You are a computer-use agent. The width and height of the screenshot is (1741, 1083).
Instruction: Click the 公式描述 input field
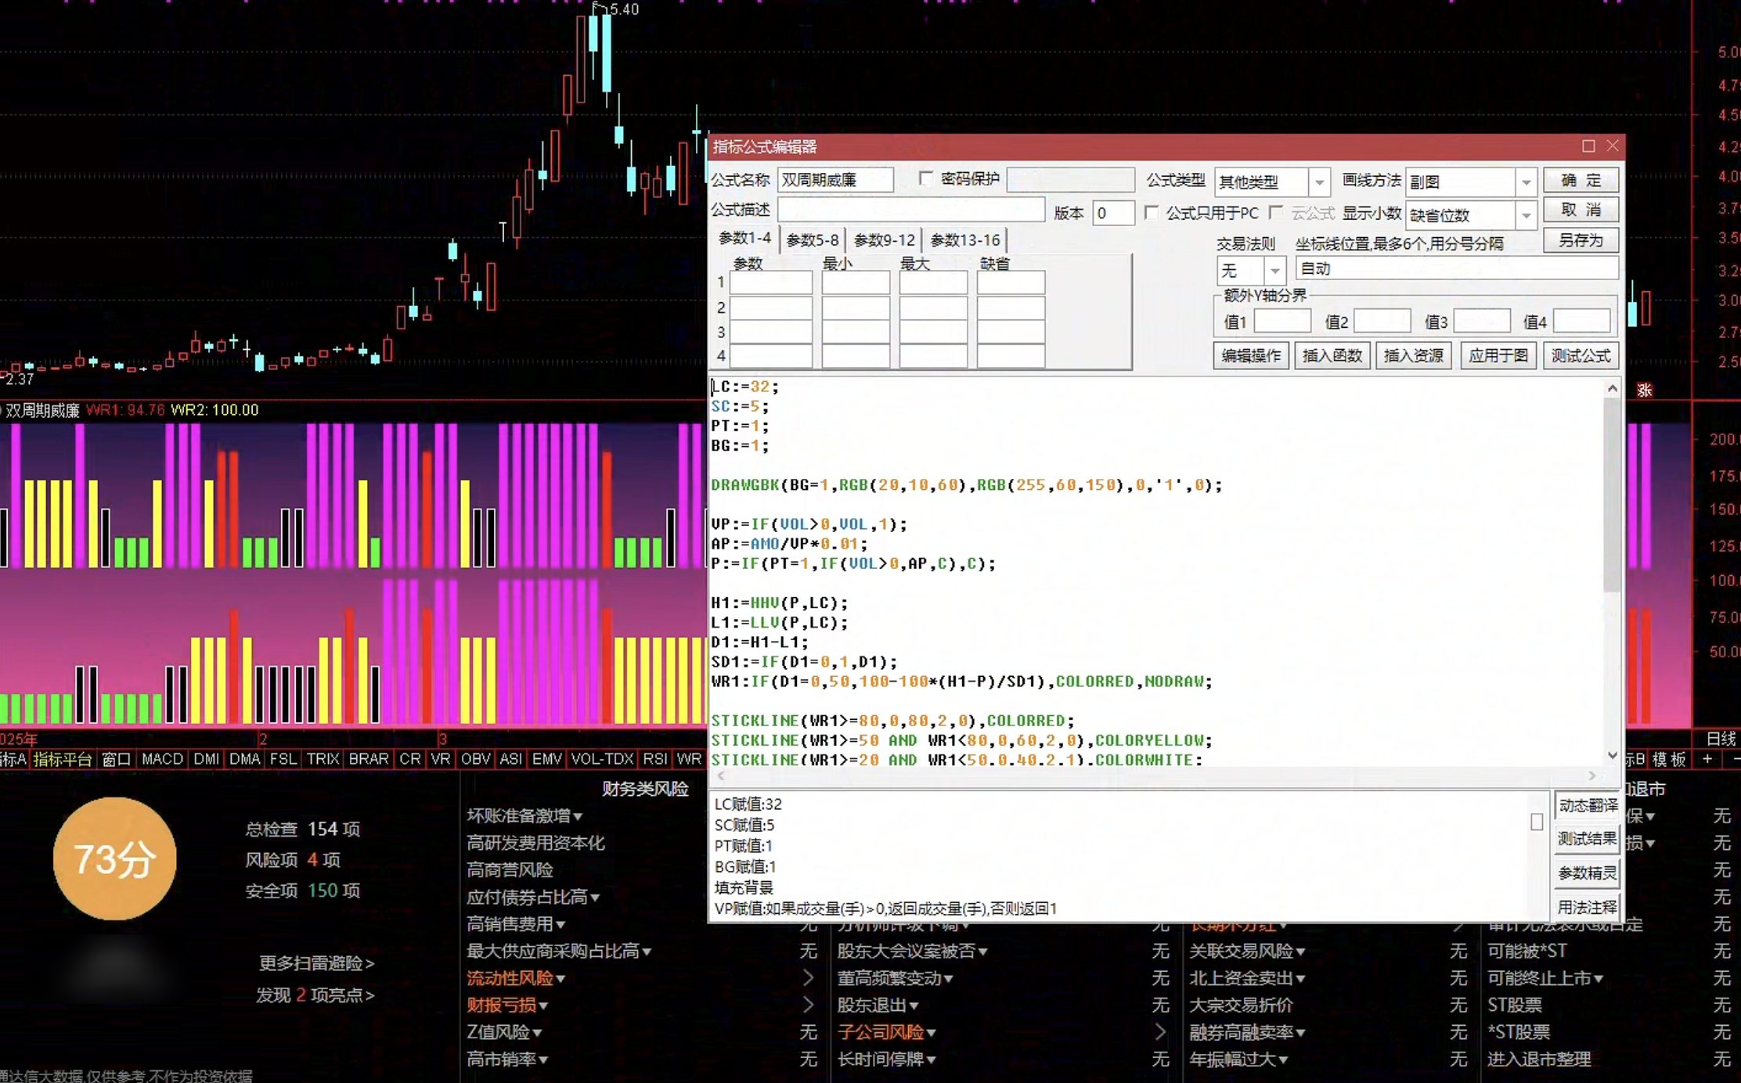[x=911, y=210]
